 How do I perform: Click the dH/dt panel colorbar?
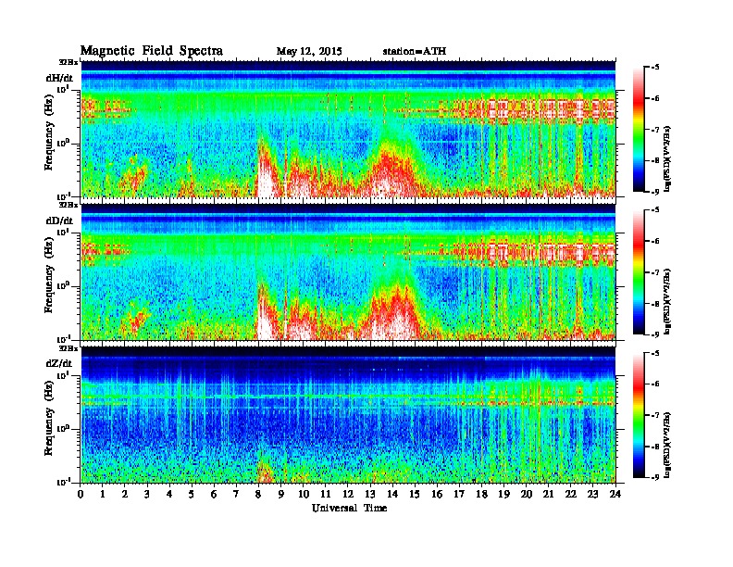[639, 130]
